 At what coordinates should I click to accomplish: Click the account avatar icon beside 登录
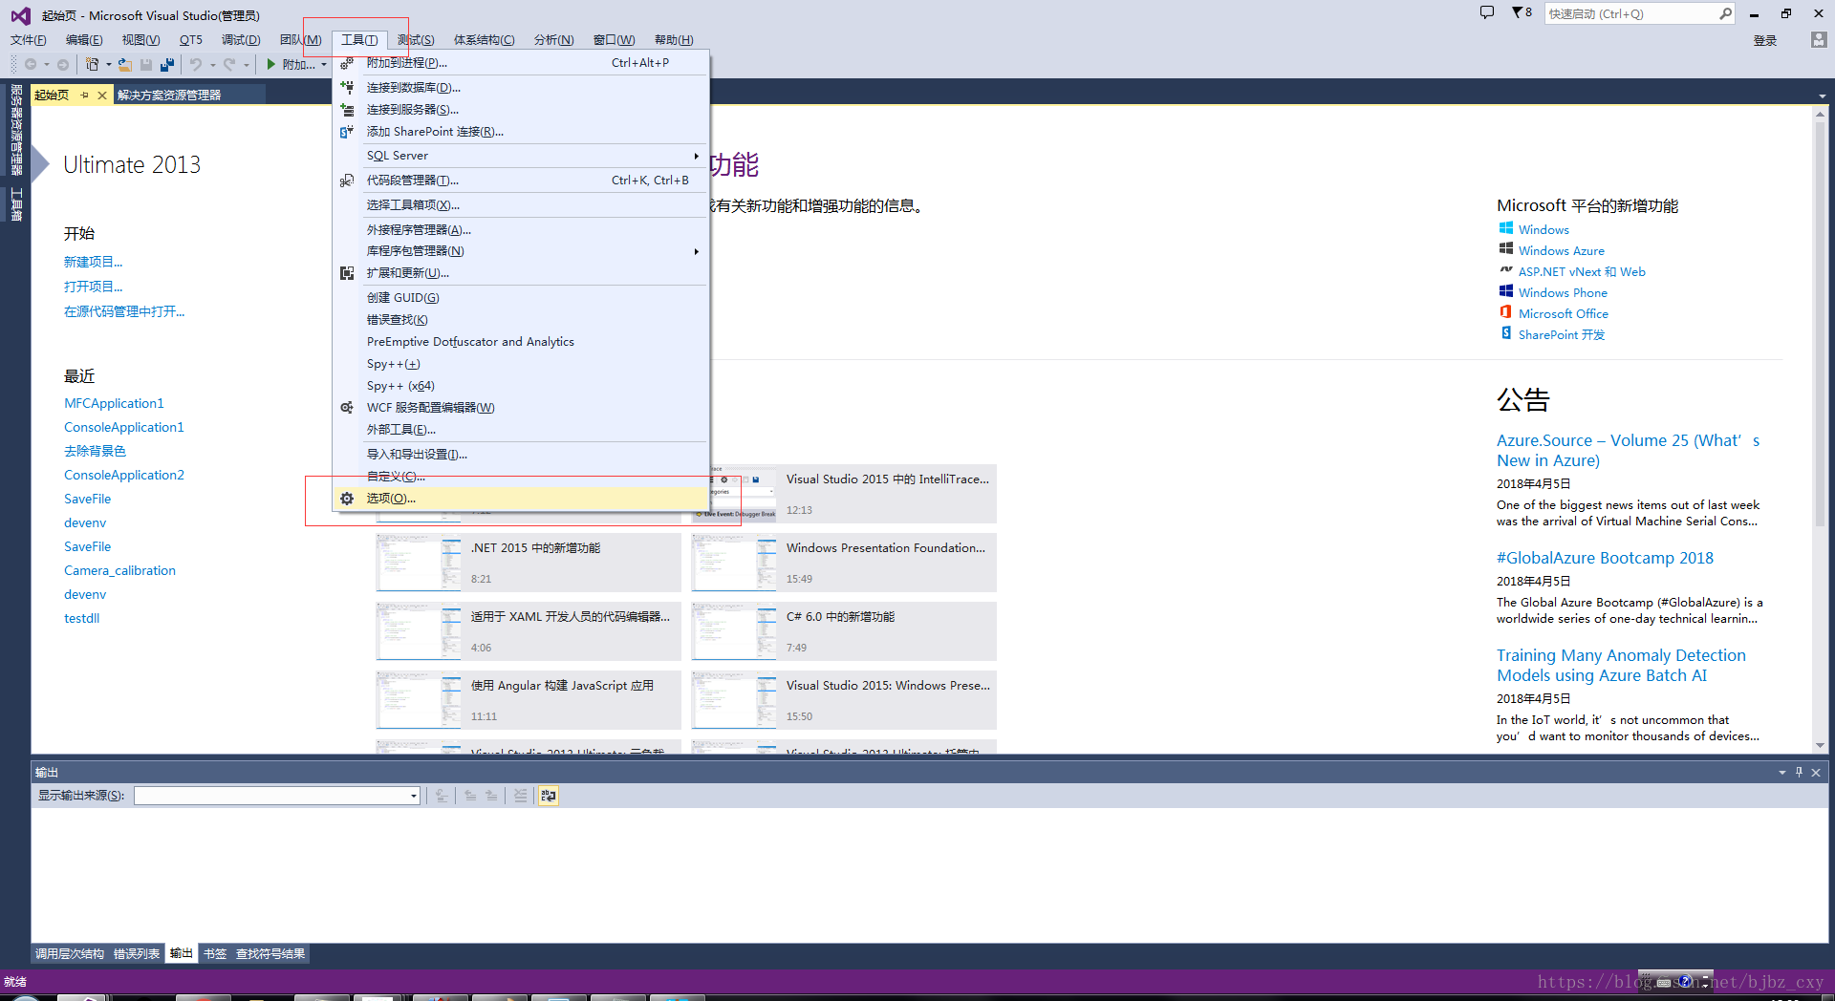(x=1819, y=39)
